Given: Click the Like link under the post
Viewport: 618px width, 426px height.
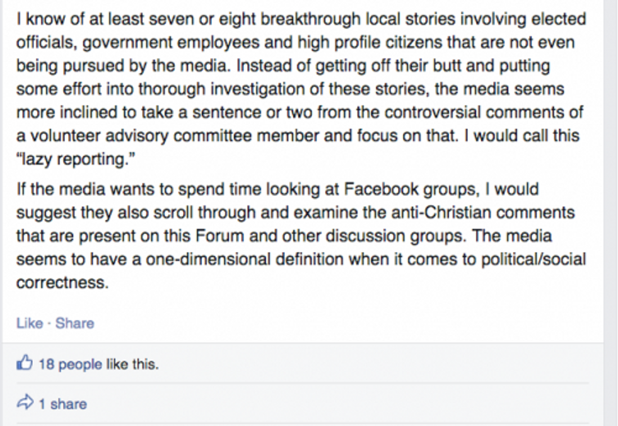Looking at the screenshot, I should [30, 323].
